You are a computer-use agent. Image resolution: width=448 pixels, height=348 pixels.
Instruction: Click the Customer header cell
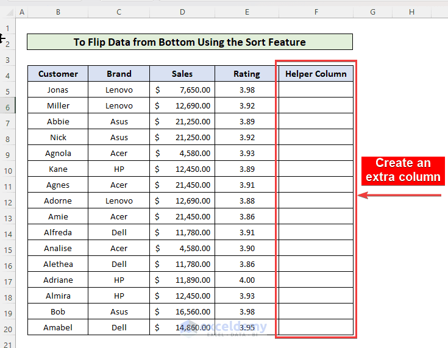point(58,74)
